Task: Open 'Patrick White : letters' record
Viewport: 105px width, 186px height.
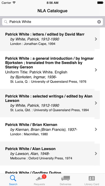Action: point(50,39)
